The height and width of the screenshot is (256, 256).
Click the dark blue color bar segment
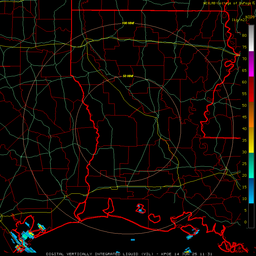(251, 184)
